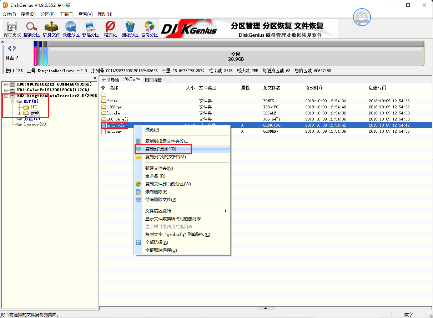433x318 pixels.
Task: Click the 搜索分区 (Search Partition) icon
Action: [x=32, y=29]
